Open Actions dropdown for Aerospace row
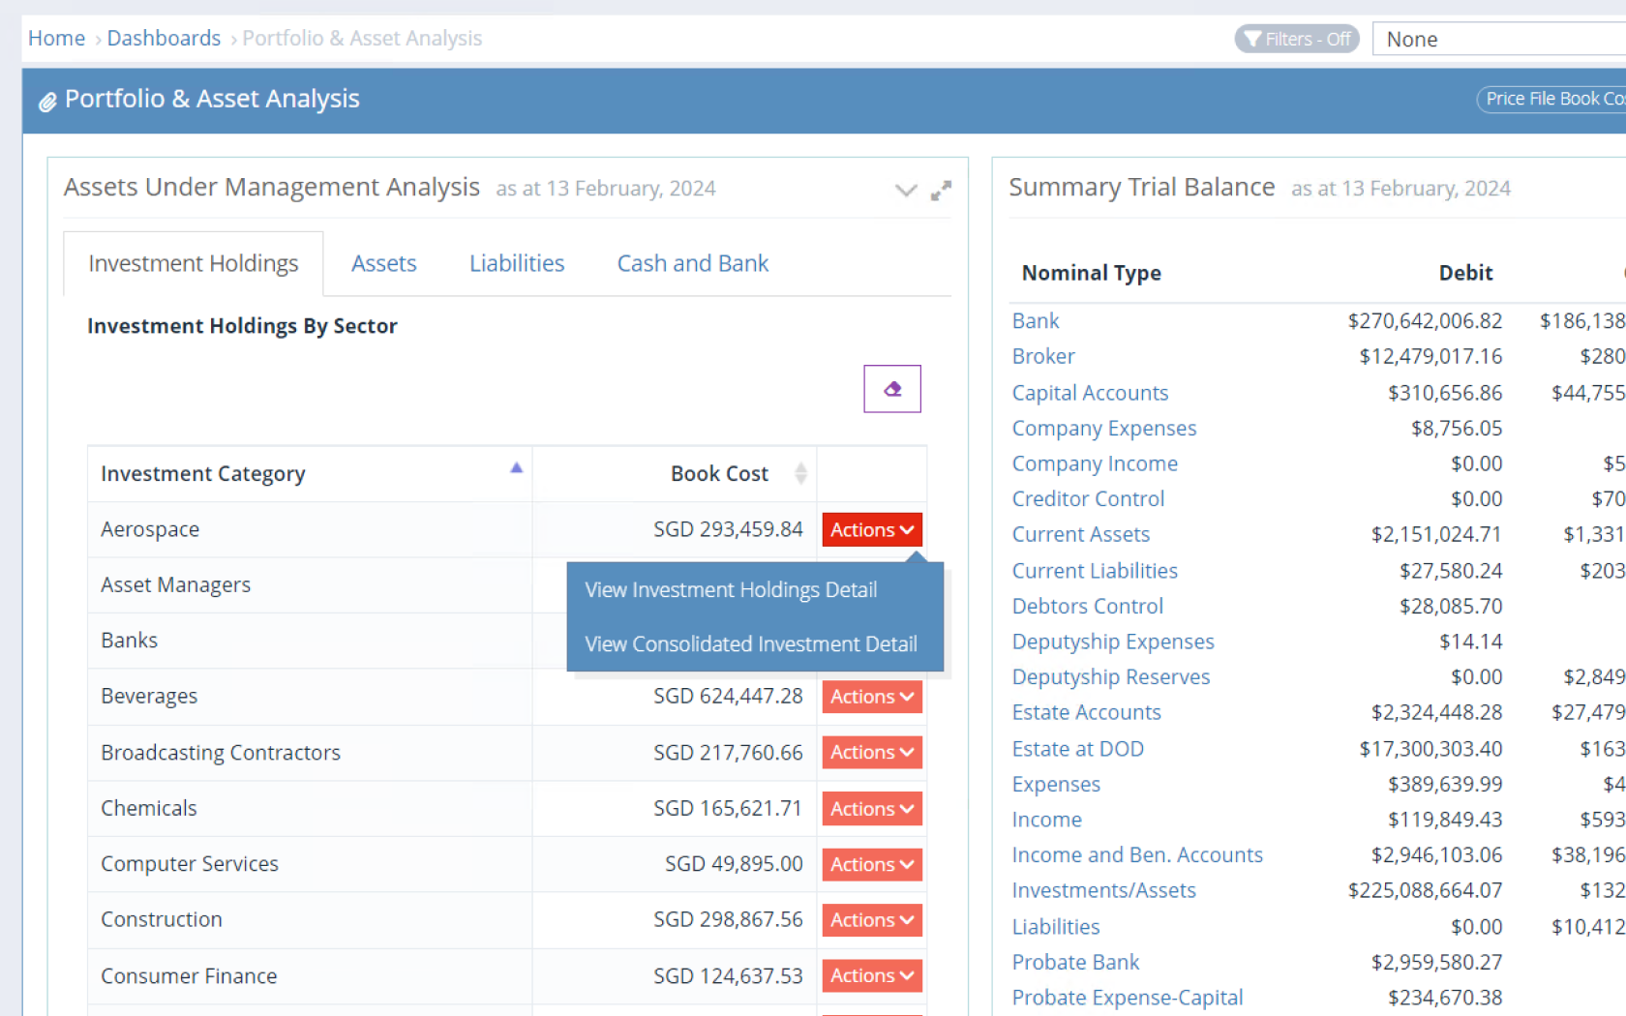 point(871,529)
